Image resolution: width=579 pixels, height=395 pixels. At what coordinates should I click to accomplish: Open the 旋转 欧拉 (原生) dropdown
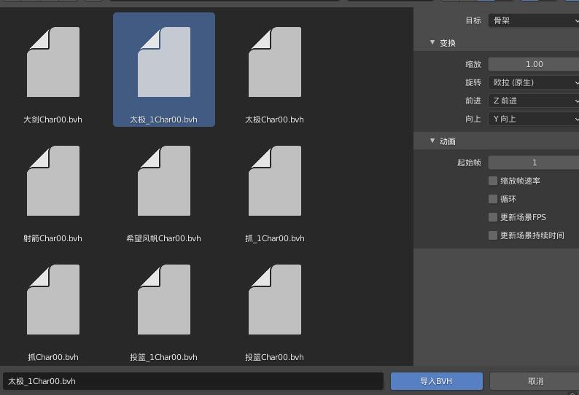pos(533,82)
